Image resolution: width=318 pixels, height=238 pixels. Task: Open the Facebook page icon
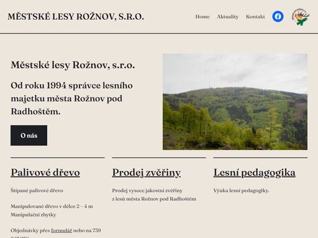[278, 17]
